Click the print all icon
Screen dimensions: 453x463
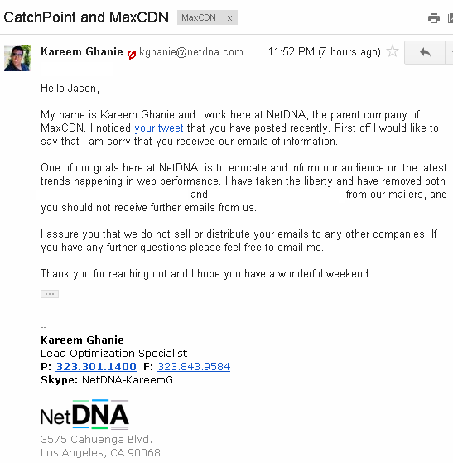pos(433,18)
